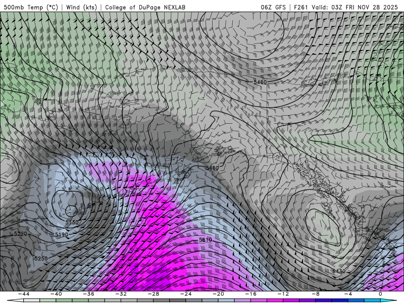Click the "Wind (kts)" header text
This screenshot has width=404, height=303.
coord(81,7)
